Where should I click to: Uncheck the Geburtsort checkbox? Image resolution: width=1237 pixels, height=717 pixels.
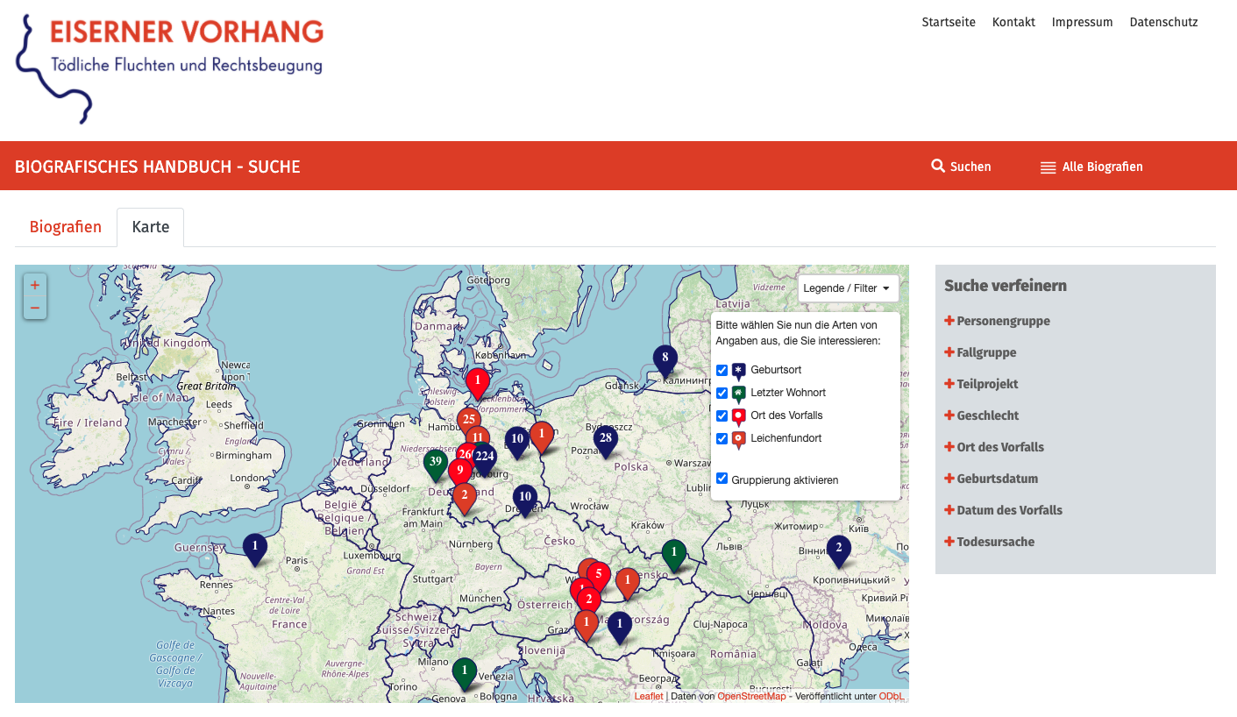(x=722, y=370)
